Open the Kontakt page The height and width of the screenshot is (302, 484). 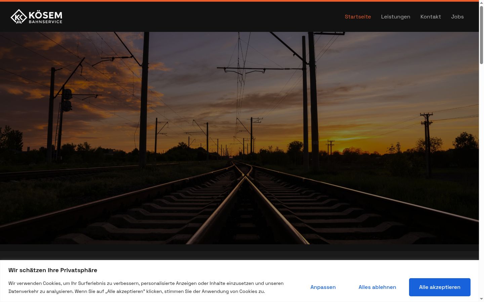click(431, 17)
